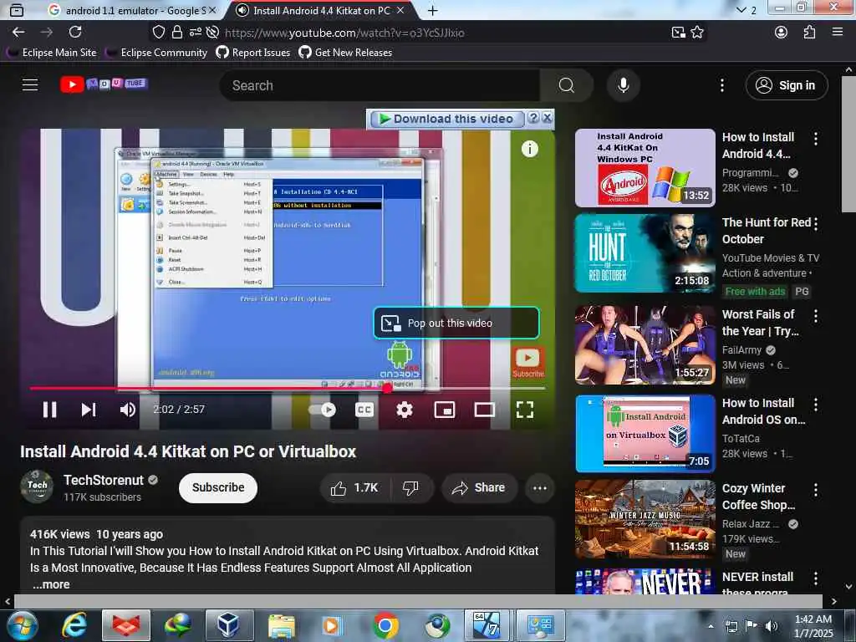This screenshot has height=642, width=856.
Task: Open Worst Fails of the Year thumbnail
Action: [645, 345]
